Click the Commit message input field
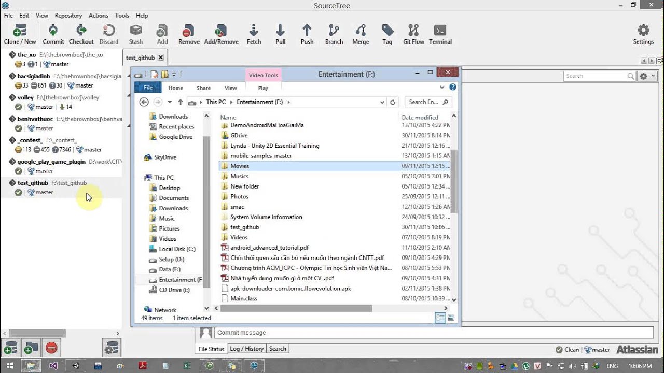664x373 pixels. [x=433, y=333]
